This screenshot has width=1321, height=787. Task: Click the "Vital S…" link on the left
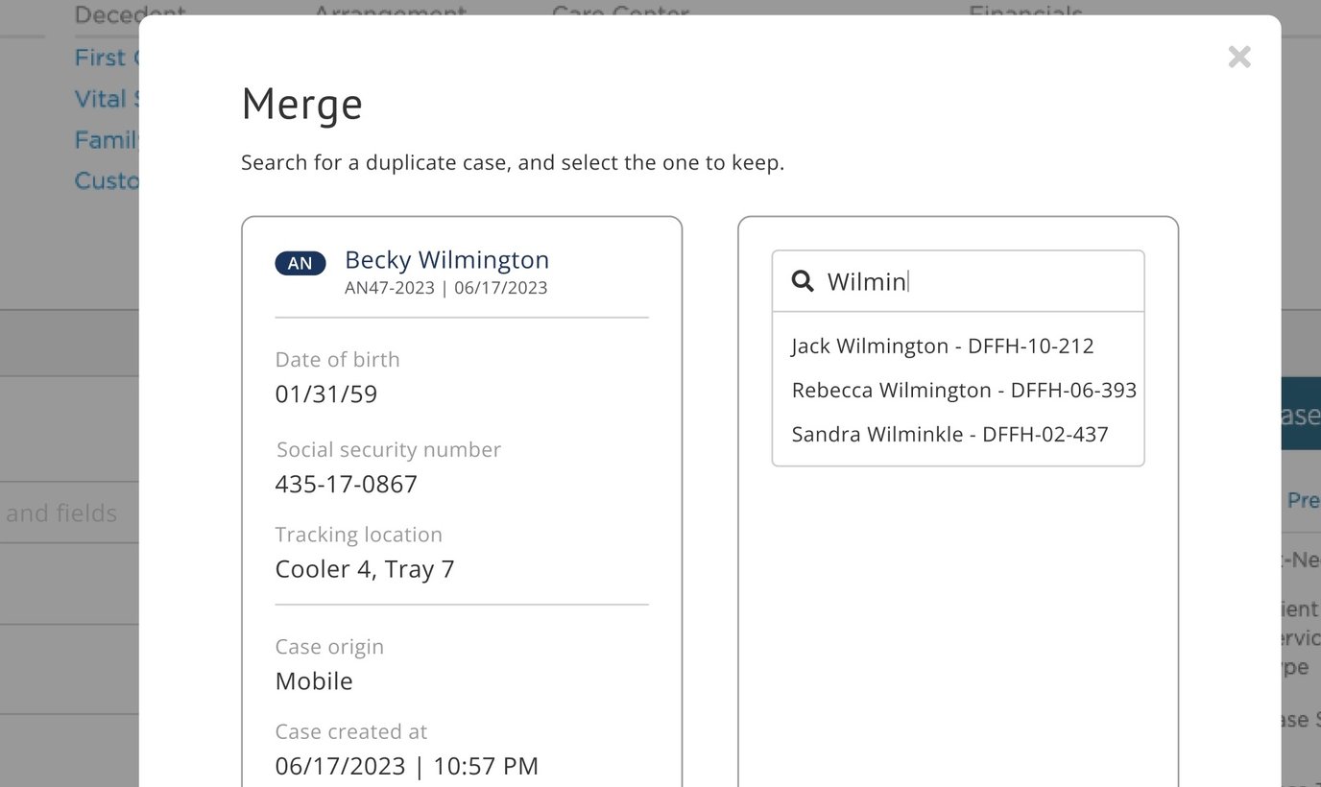106,99
